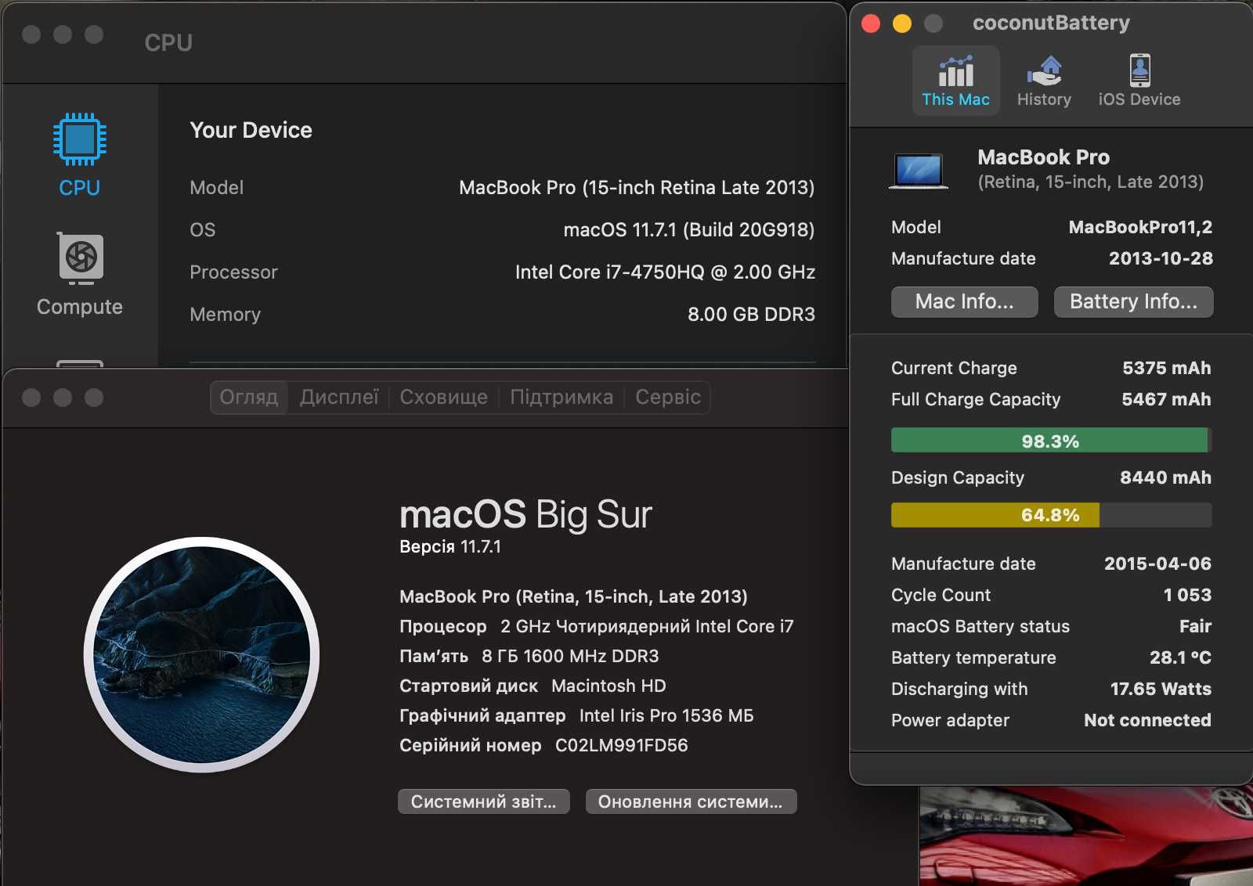Close the coconutBattery window

(x=871, y=23)
